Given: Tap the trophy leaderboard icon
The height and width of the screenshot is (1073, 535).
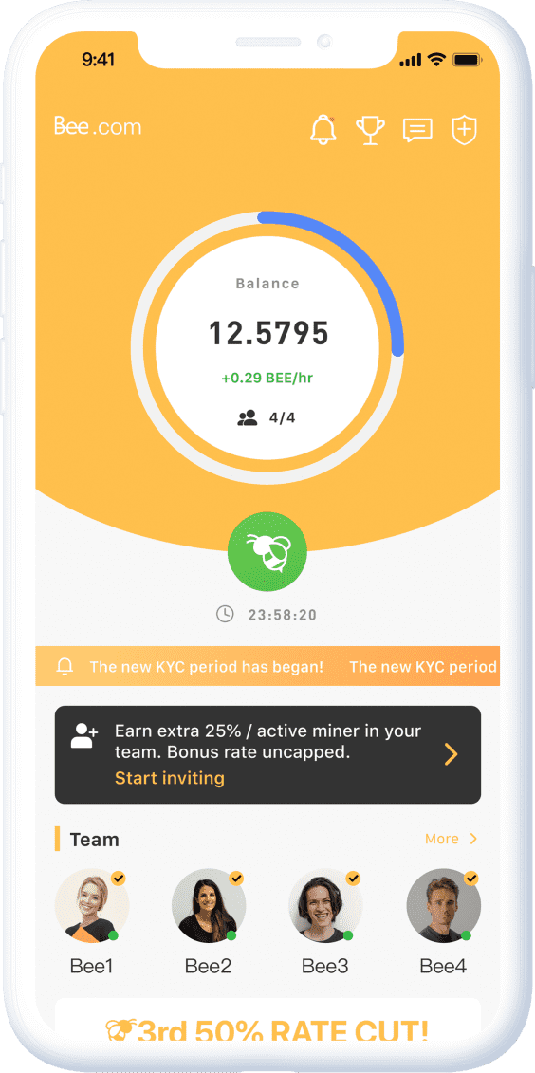Looking at the screenshot, I should (x=370, y=129).
